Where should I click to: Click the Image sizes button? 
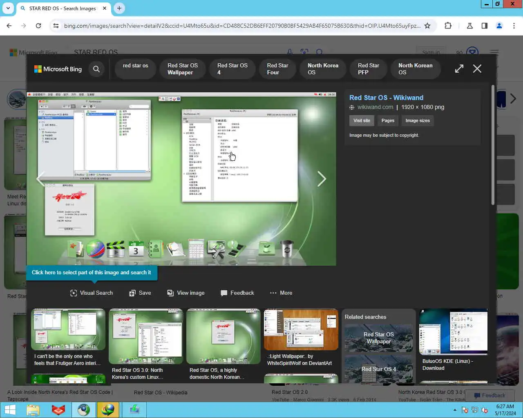coord(418,120)
